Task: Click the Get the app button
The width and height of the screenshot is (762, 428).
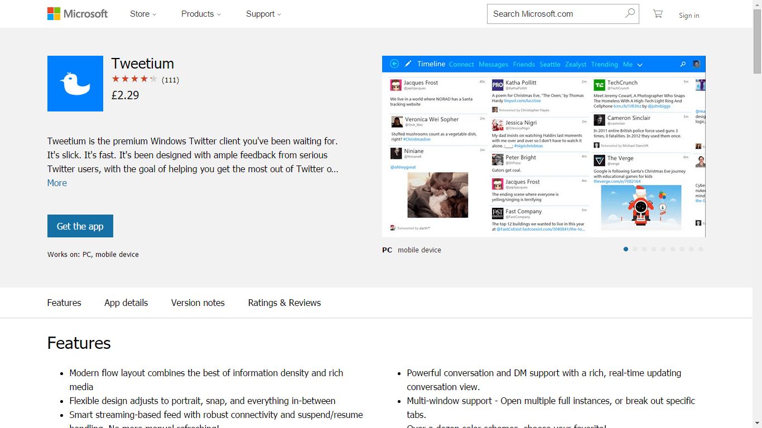Action: tap(80, 226)
